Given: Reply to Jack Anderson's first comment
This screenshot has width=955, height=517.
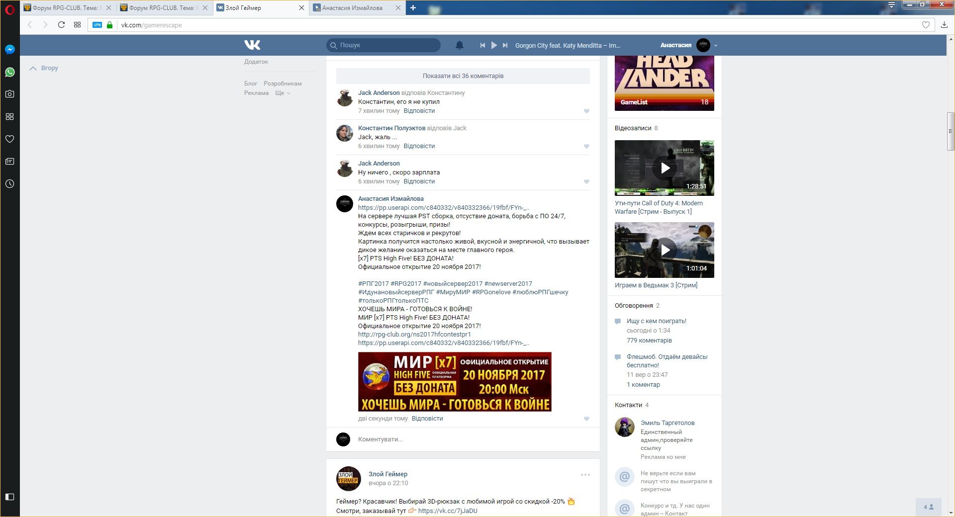Looking at the screenshot, I should coord(419,111).
